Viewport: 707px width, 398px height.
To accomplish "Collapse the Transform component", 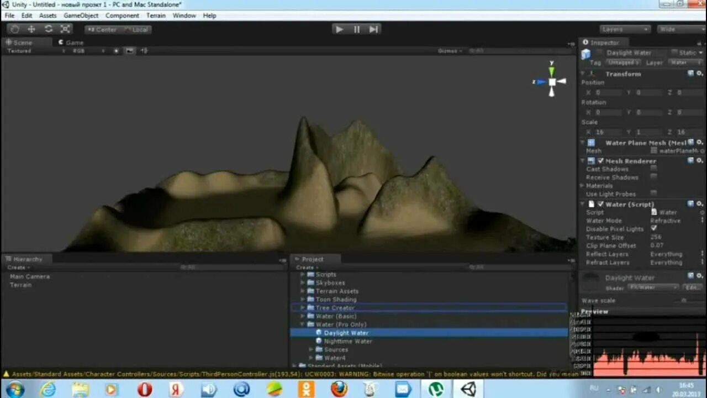I will 583,74.
